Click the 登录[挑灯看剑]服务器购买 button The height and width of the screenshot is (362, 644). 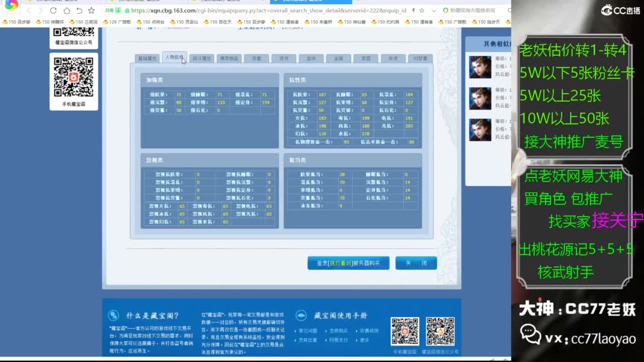pyautogui.click(x=348, y=262)
